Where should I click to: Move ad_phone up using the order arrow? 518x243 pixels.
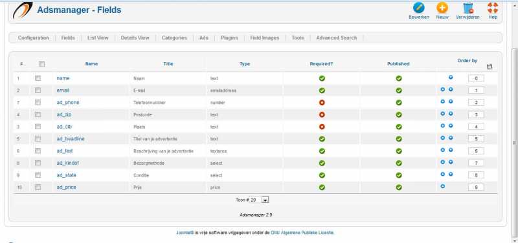click(443, 101)
